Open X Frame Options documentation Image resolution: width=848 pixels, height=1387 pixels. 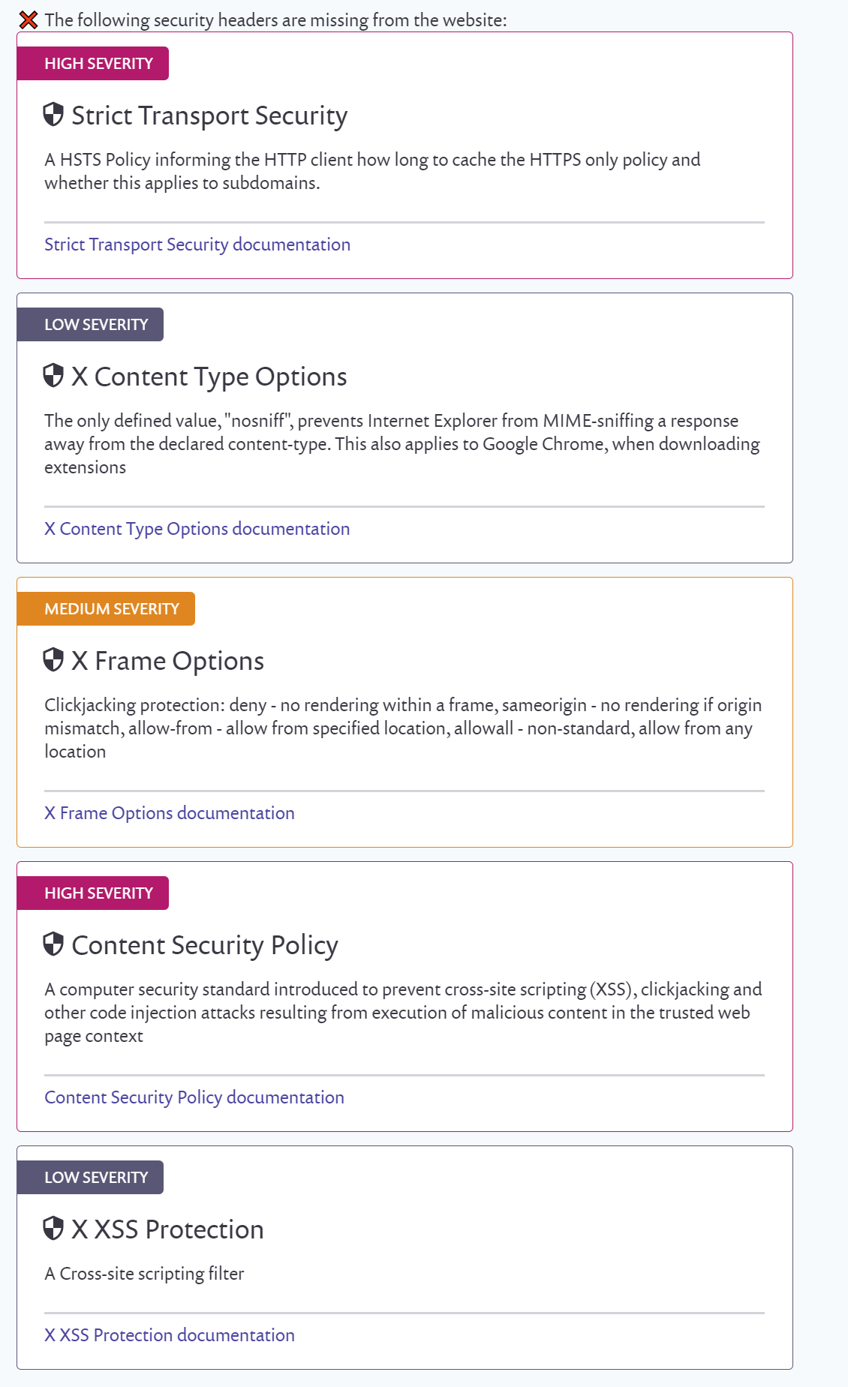[170, 812]
